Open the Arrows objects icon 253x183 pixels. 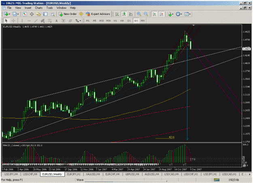(77, 21)
